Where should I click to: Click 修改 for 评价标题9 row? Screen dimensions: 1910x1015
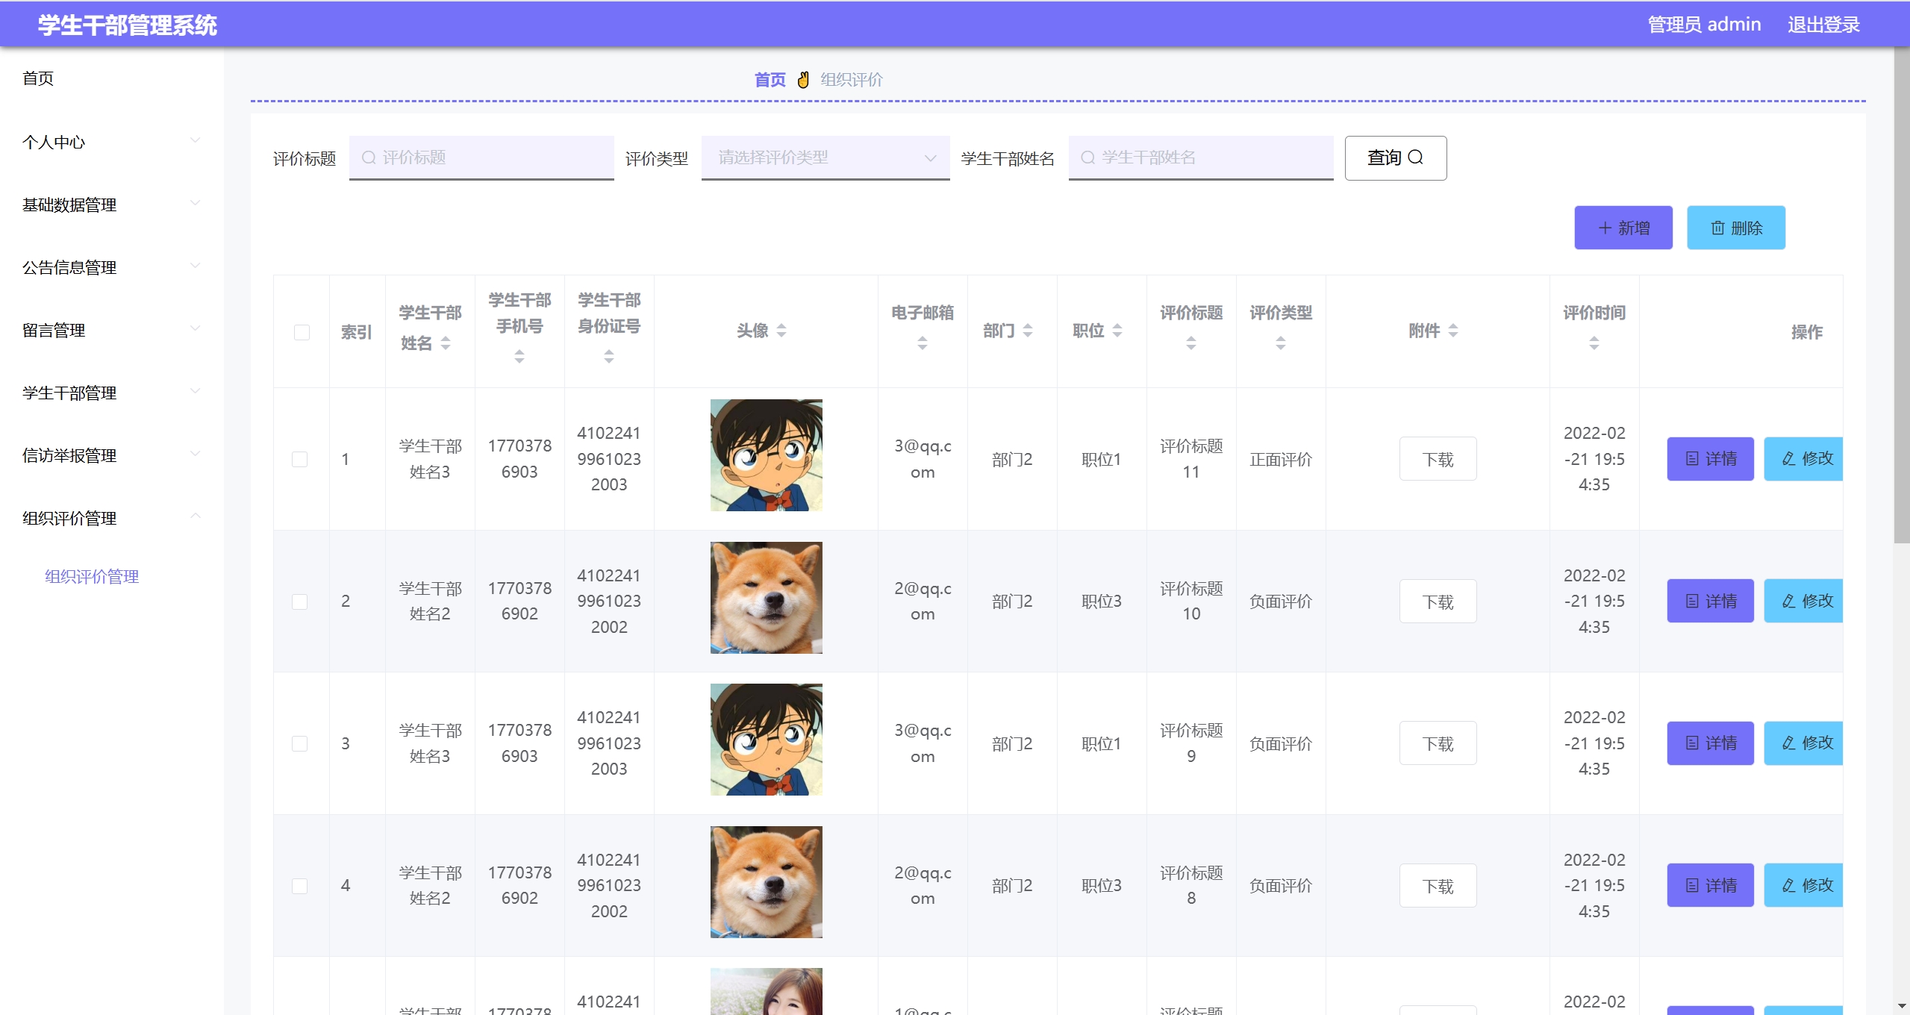pos(1803,743)
